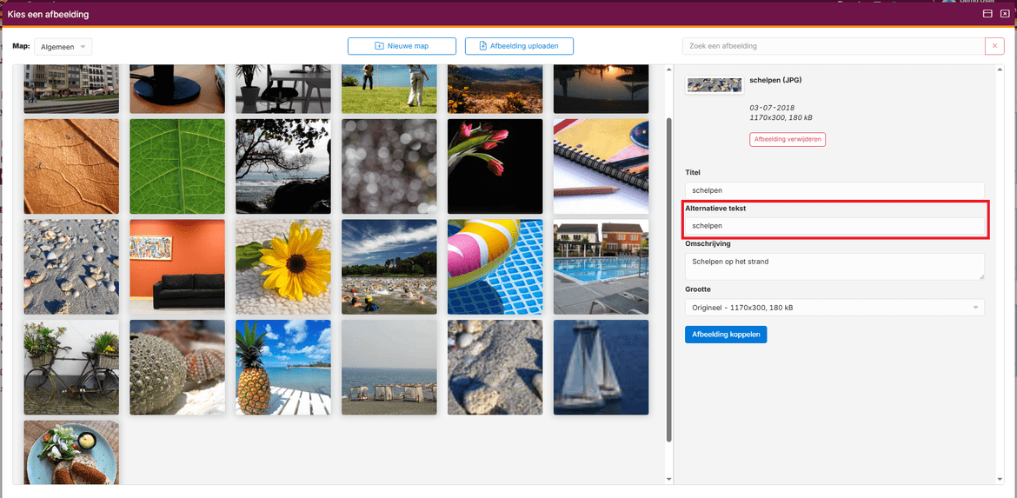Click the Nieuwe map button
This screenshot has height=498, width=1017.
[402, 46]
